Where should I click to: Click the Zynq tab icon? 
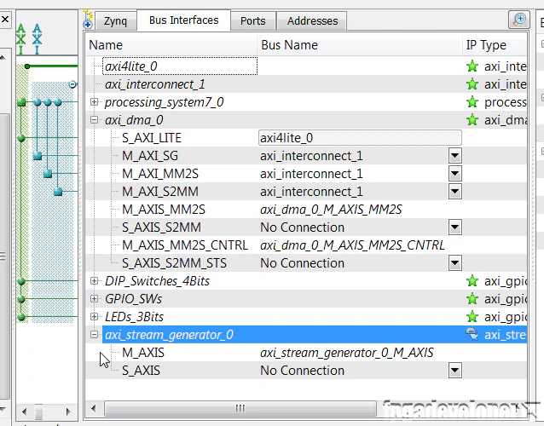(89, 21)
